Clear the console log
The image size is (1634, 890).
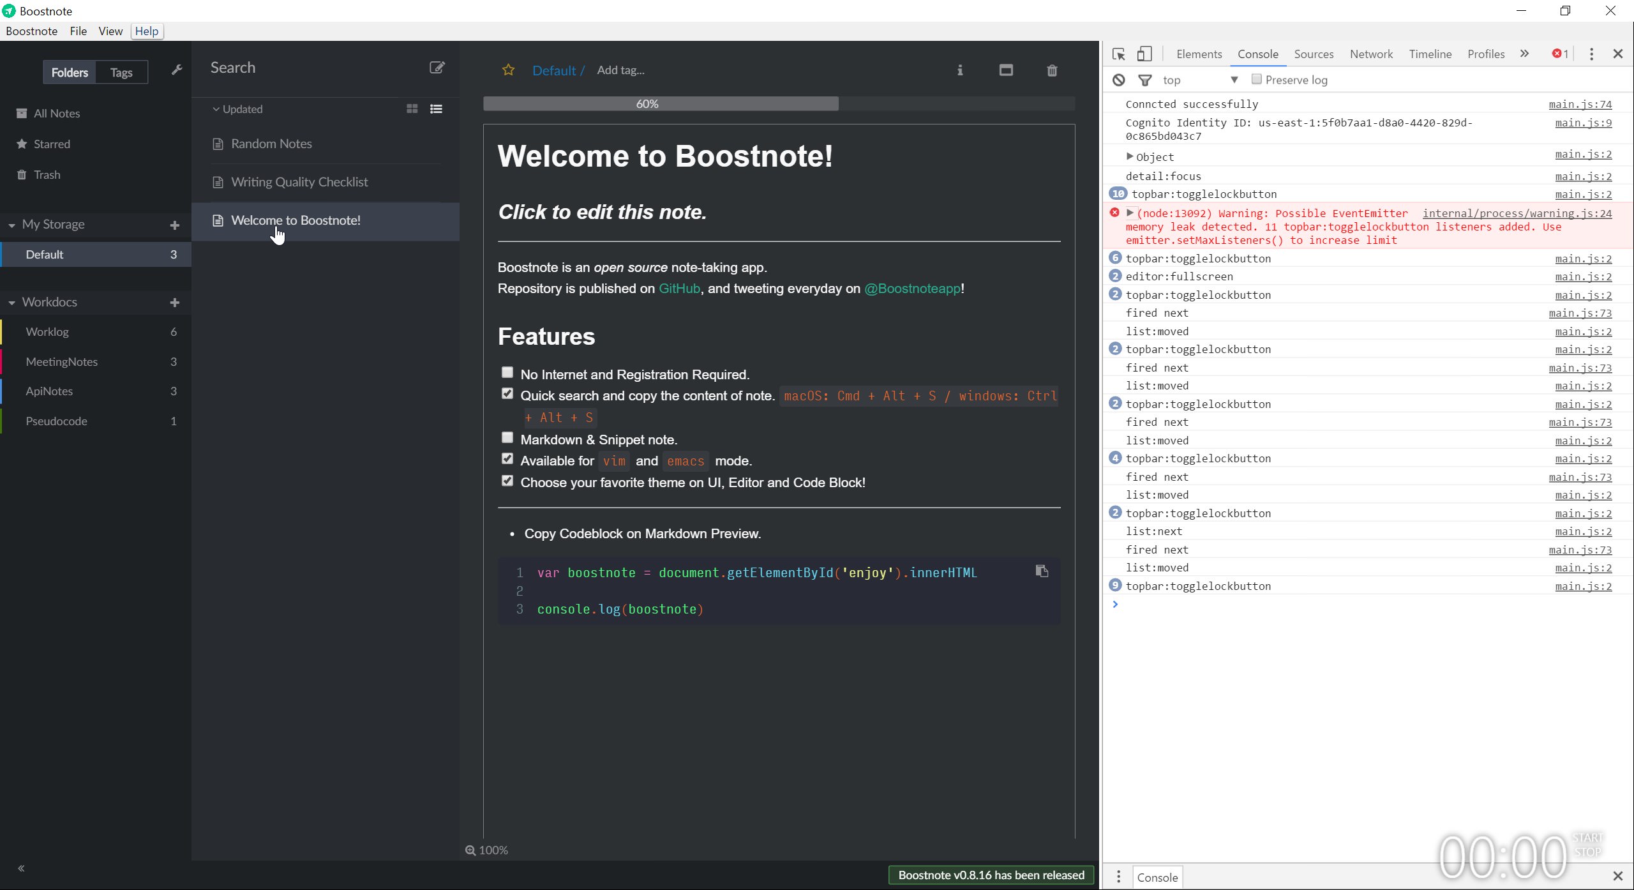[x=1119, y=80]
